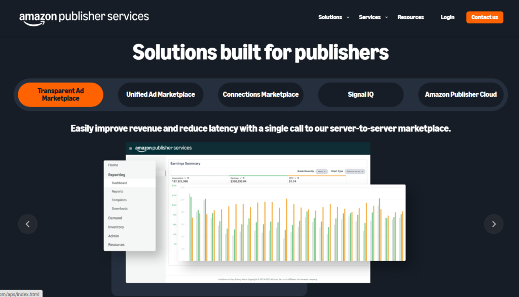Click the chevron next to Solutions
This screenshot has height=297, width=519.
[348, 17]
